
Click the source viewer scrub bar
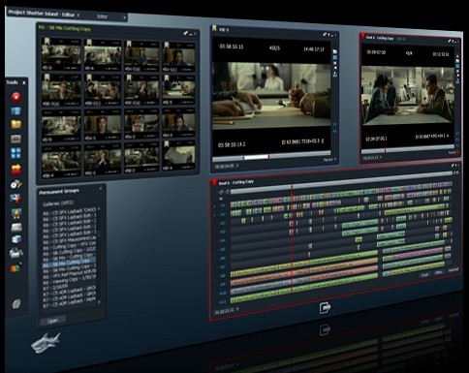point(271,157)
